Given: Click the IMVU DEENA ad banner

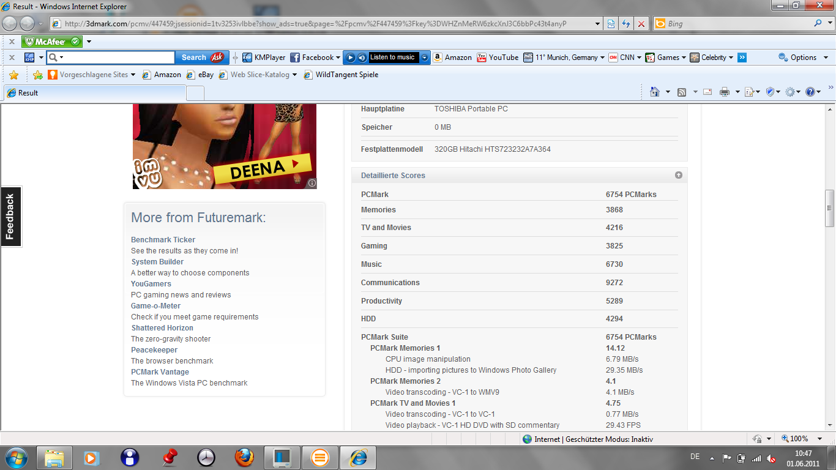Looking at the screenshot, I should [x=225, y=147].
